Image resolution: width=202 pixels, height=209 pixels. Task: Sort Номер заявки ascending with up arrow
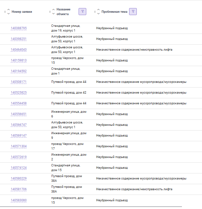pos(8,10)
